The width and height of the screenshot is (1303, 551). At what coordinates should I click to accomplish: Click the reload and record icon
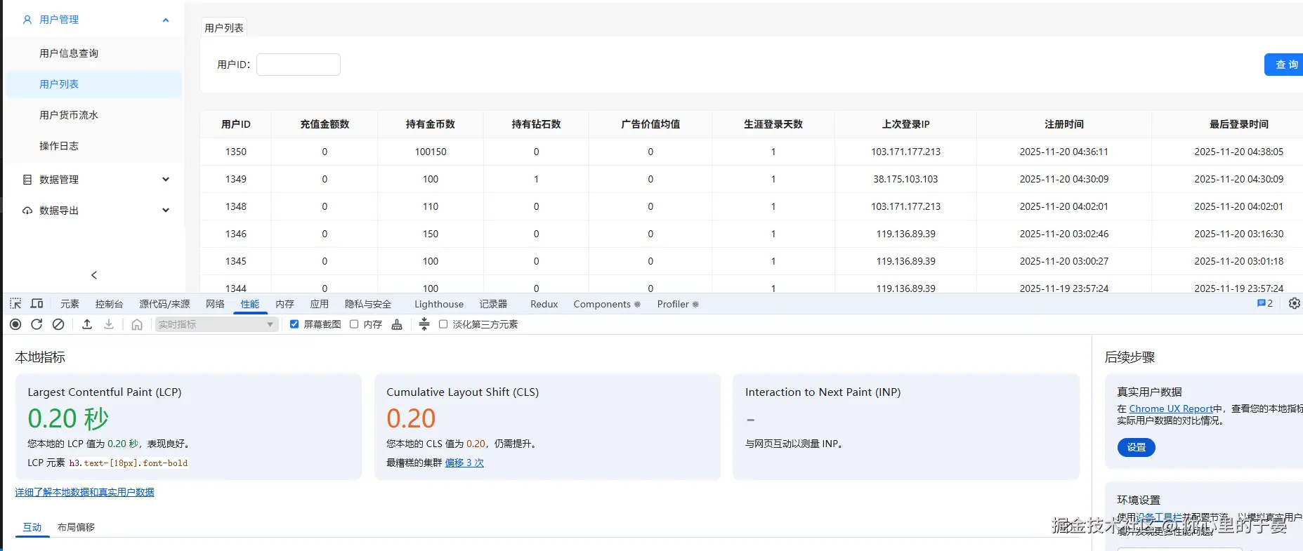pyautogui.click(x=37, y=324)
